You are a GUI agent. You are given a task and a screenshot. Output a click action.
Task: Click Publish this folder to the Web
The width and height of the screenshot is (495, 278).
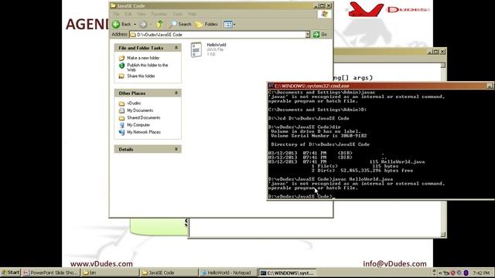pyautogui.click(x=148, y=67)
